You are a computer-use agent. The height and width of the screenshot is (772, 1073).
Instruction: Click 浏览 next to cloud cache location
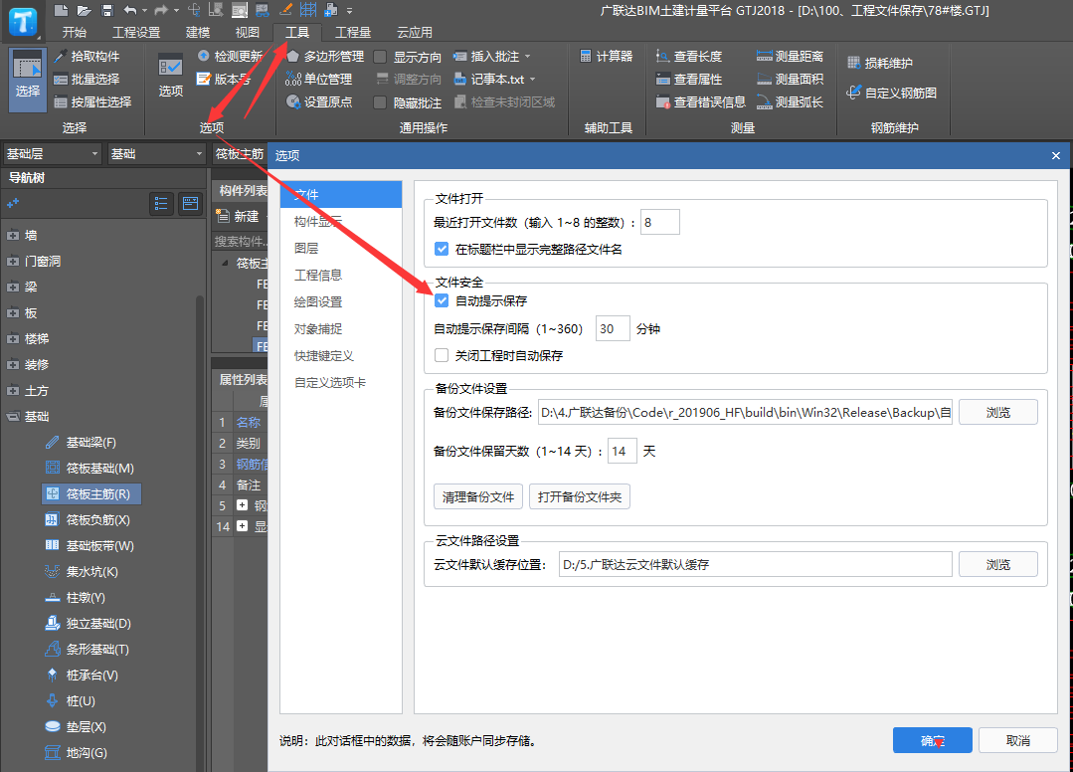997,565
